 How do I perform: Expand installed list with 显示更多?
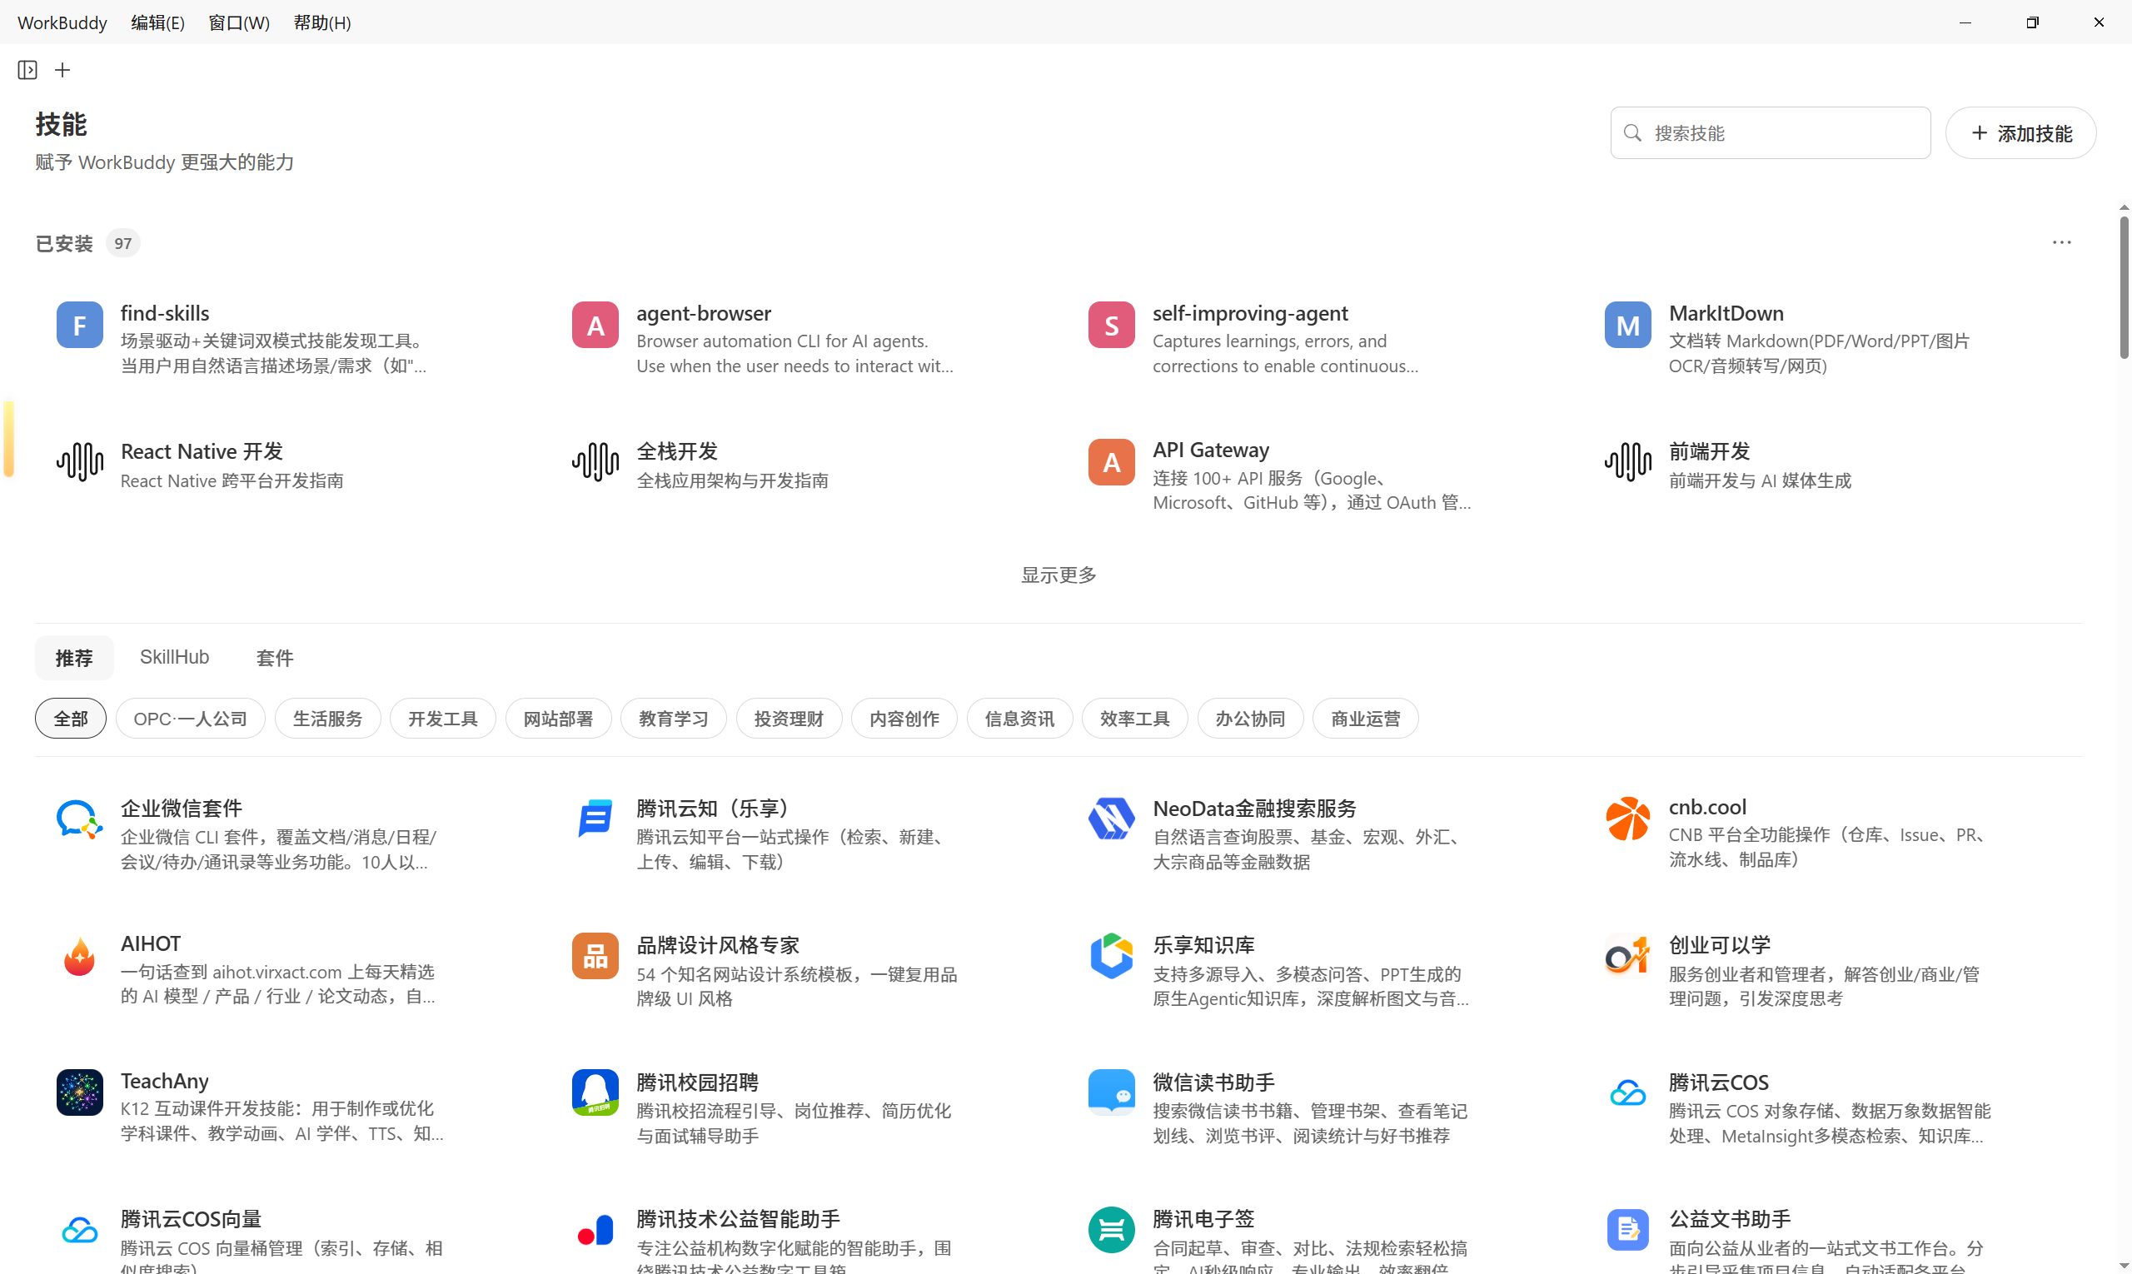pyautogui.click(x=1058, y=575)
